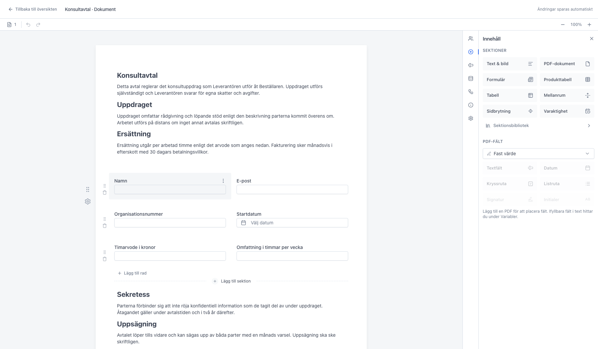The width and height of the screenshot is (598, 349).
Task: Open the Startdatum date picker field
Action: (x=292, y=223)
